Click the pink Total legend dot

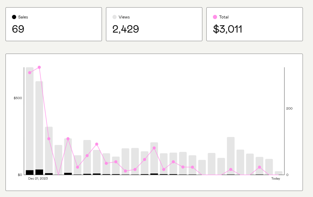point(215,17)
